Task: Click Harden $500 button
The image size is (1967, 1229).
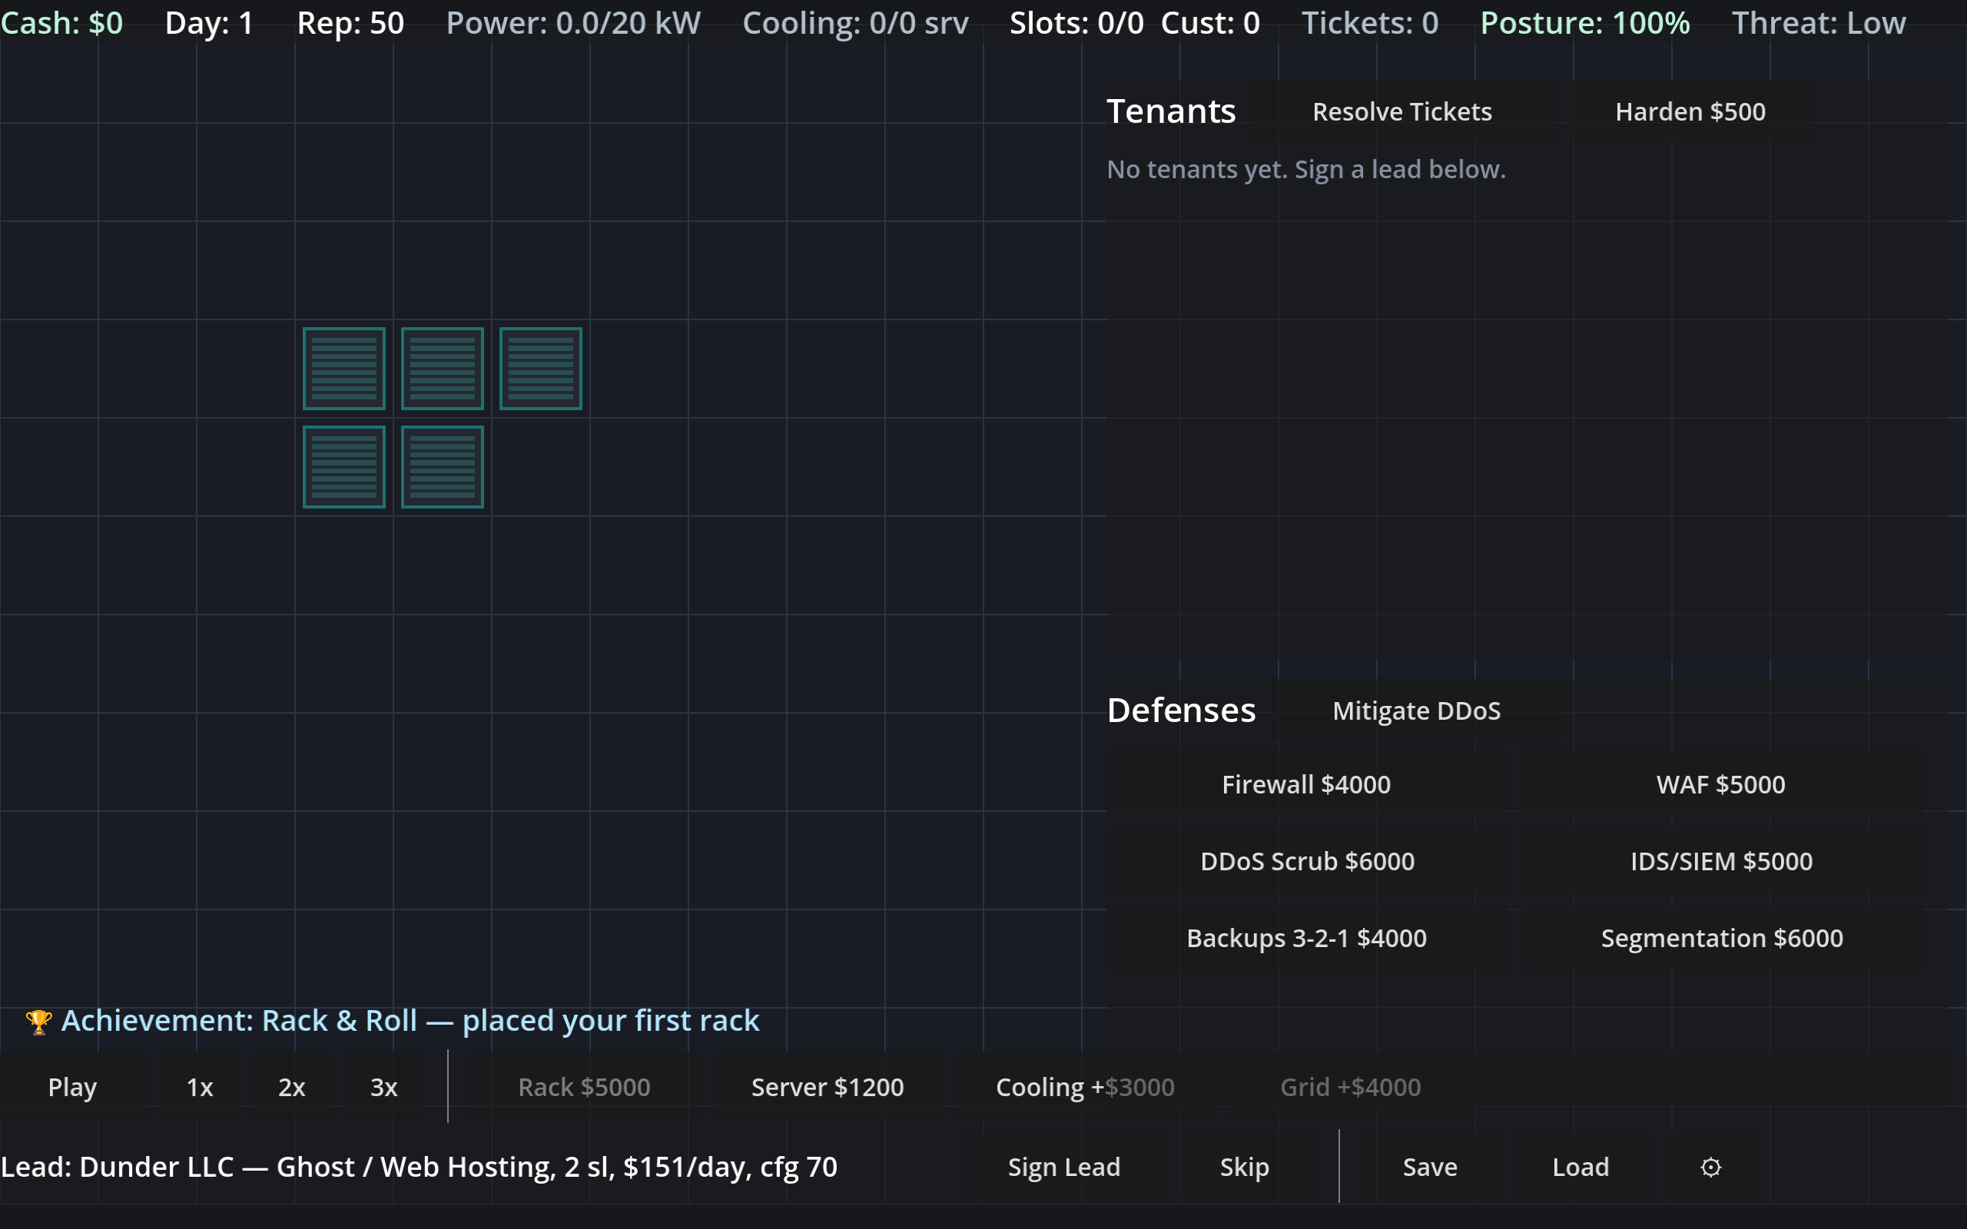Action: pyautogui.click(x=1690, y=111)
